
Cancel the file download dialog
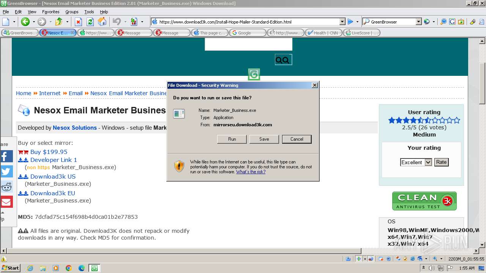297,139
